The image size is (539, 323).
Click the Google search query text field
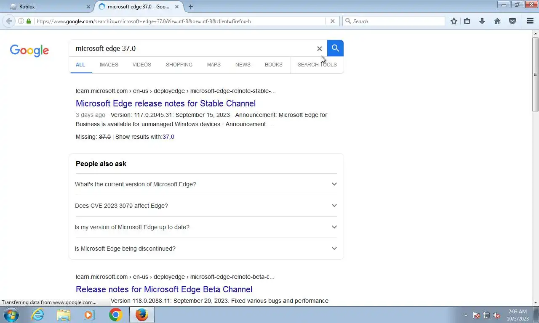[x=194, y=48]
